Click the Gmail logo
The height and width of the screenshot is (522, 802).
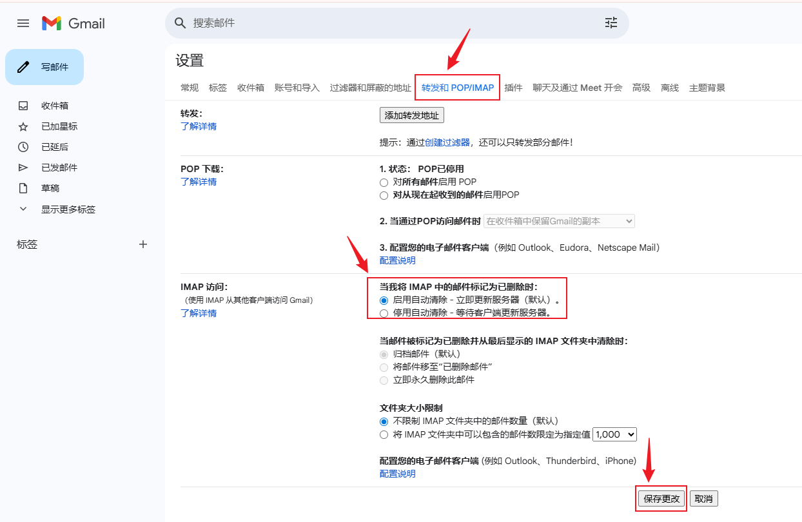pyautogui.click(x=73, y=23)
